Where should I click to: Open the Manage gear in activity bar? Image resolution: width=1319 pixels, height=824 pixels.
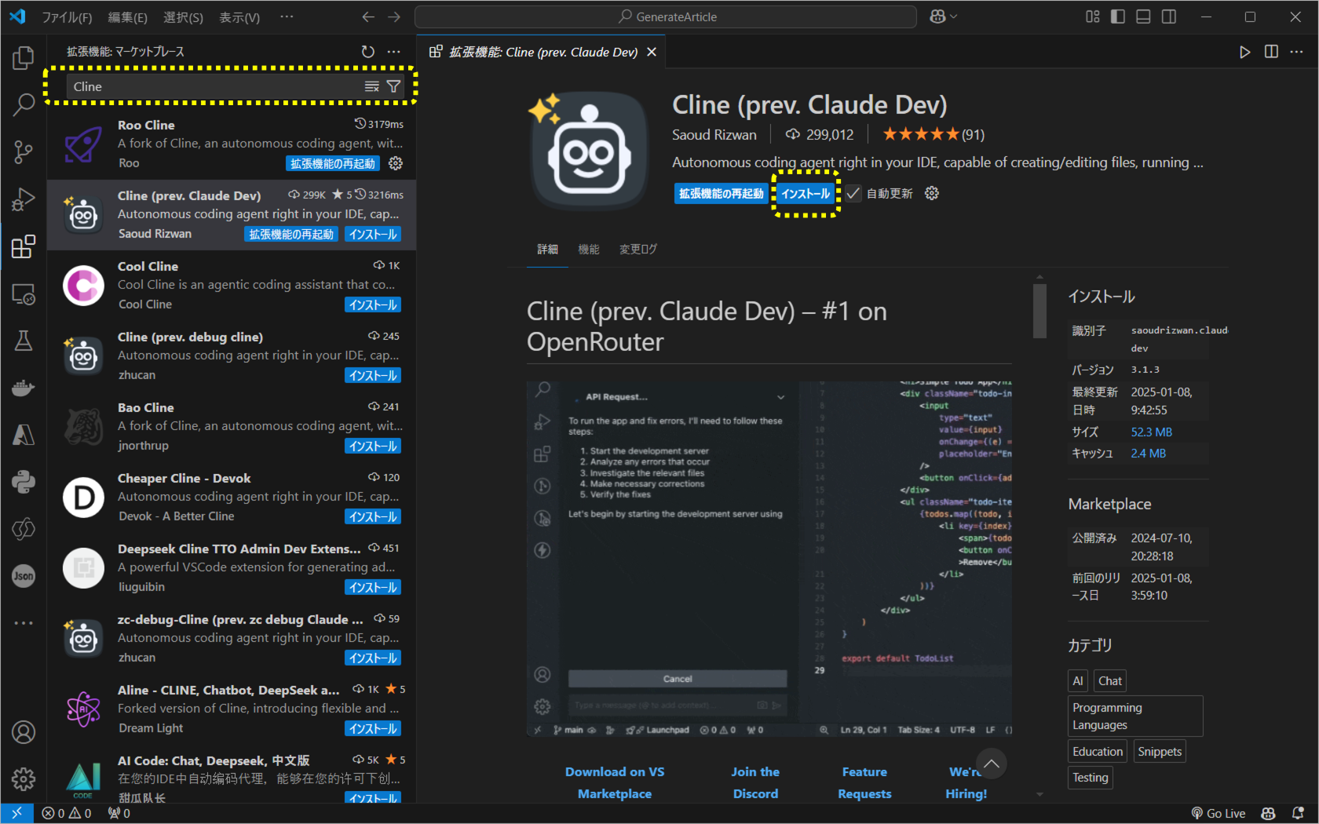click(x=24, y=779)
